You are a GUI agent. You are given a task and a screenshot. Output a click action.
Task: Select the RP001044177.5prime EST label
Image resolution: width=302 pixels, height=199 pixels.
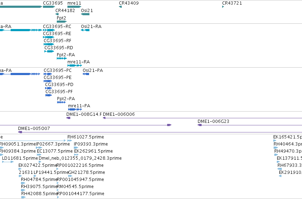[x=81, y=194]
